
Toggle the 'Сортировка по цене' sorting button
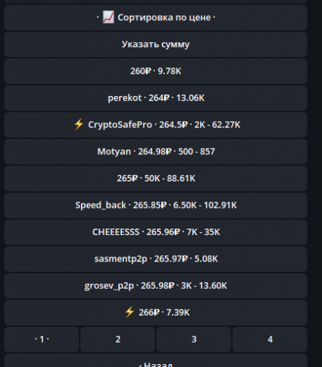(x=156, y=18)
